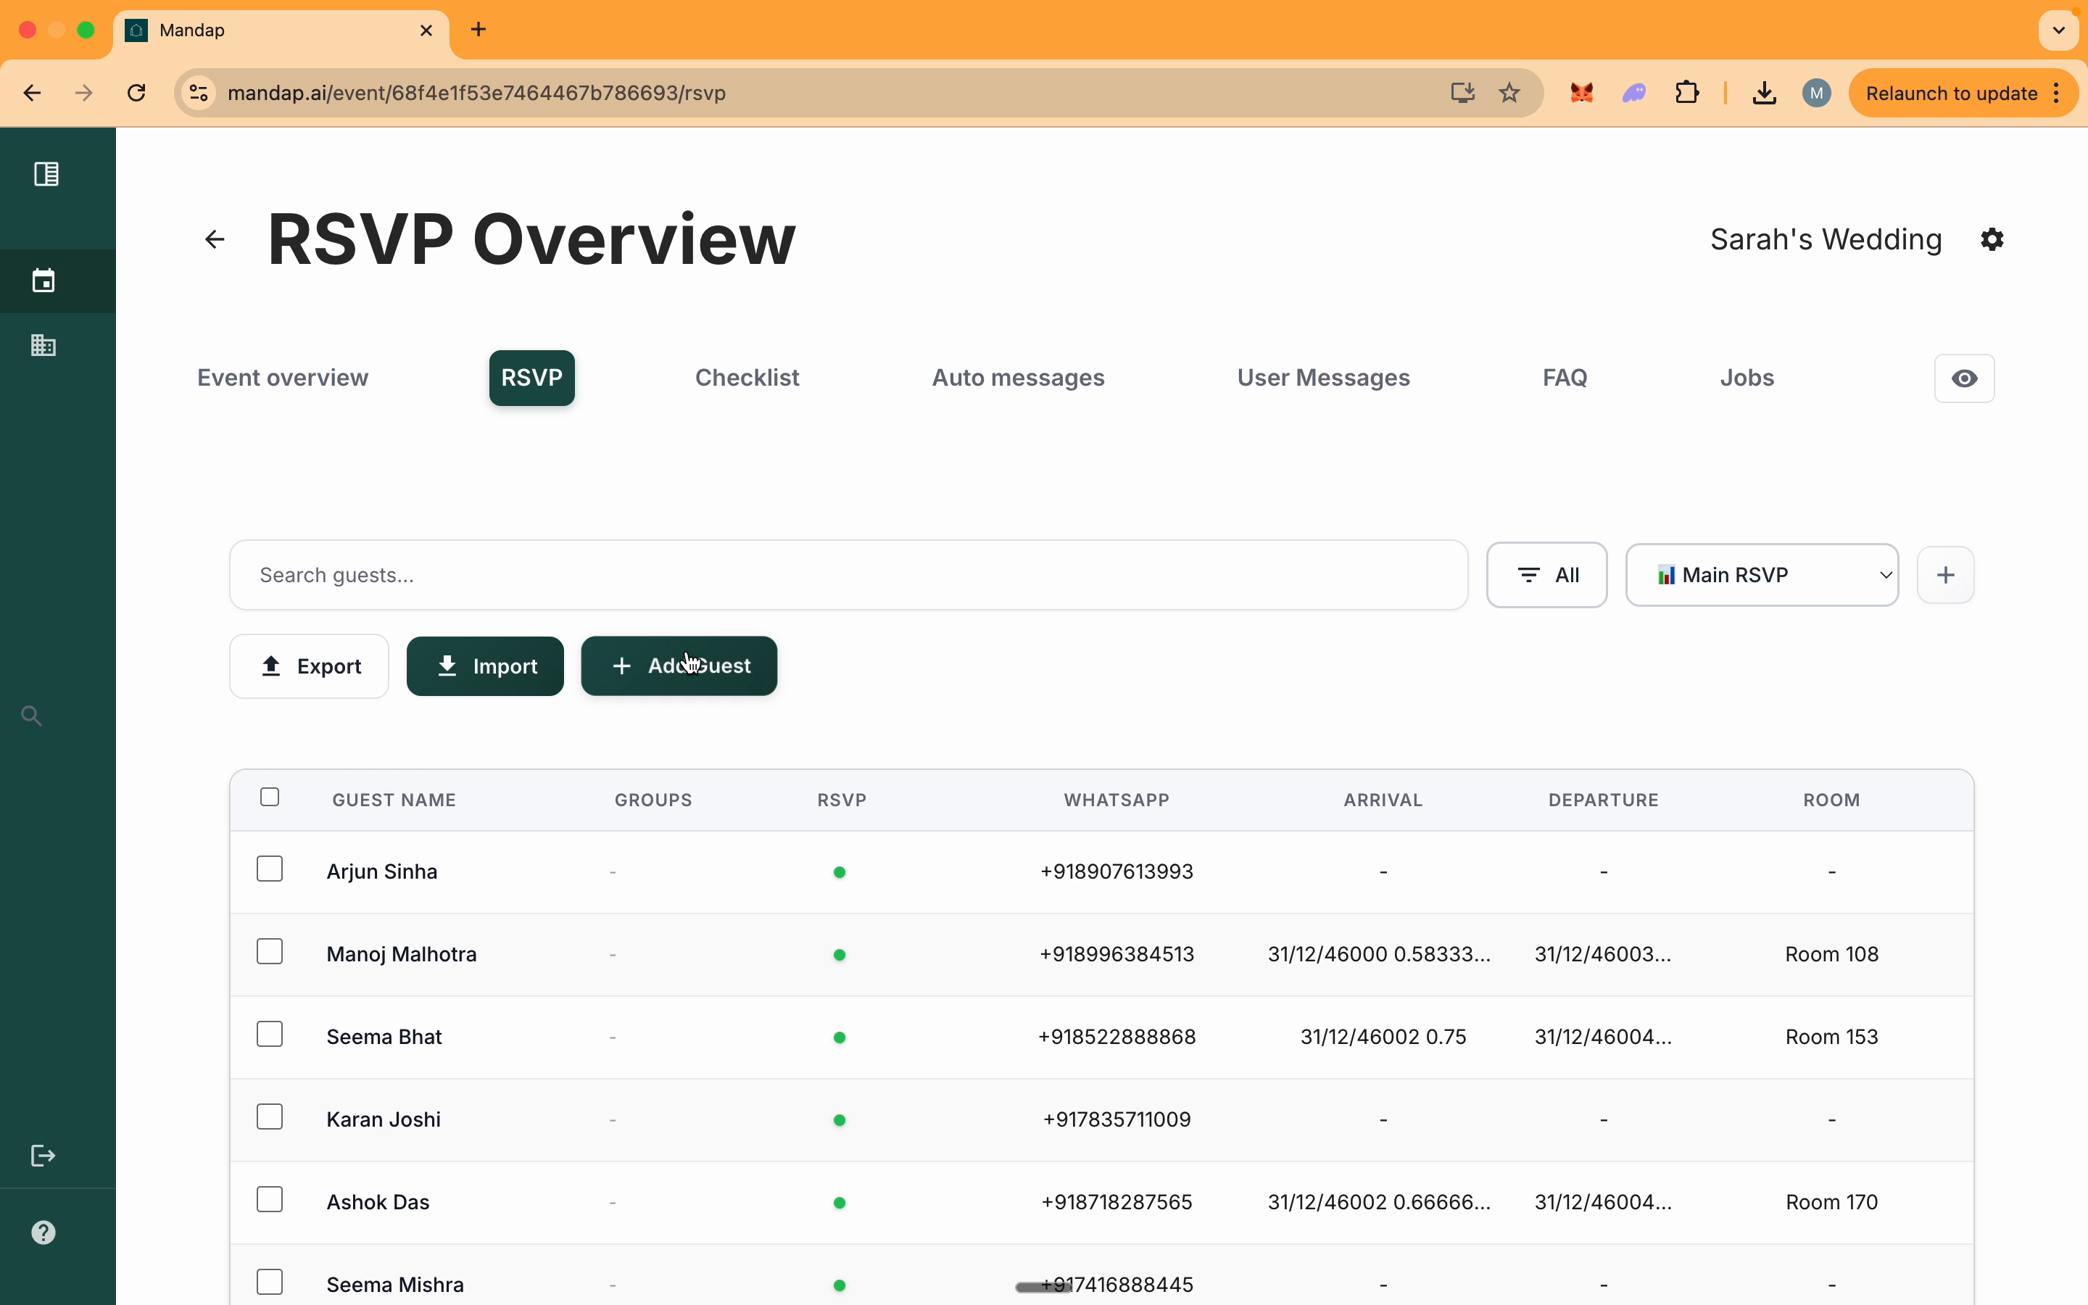Export the guest list
Screen dimensions: 2088x1305
tap(308, 666)
